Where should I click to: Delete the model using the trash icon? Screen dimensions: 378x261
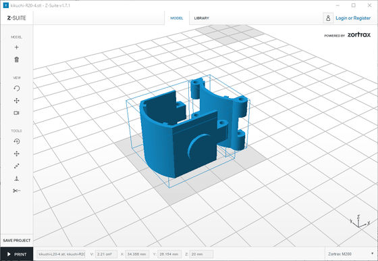(x=17, y=60)
